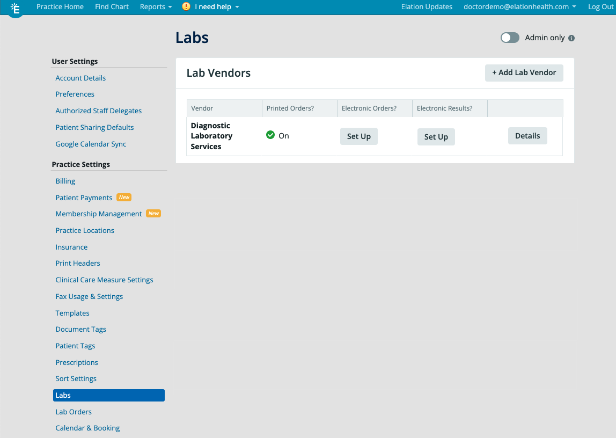Open Account Details settings

(x=80, y=78)
